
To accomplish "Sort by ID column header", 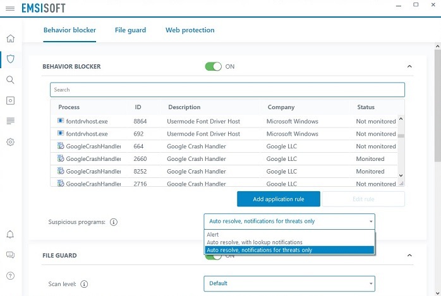I will [138, 107].
